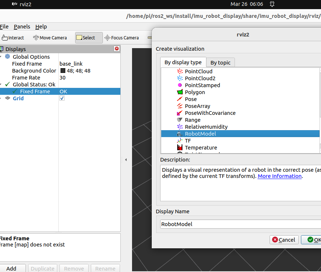Viewport: 321px width, 272px height.
Task: Click the Cancel button in dialog
Action: click(284, 240)
